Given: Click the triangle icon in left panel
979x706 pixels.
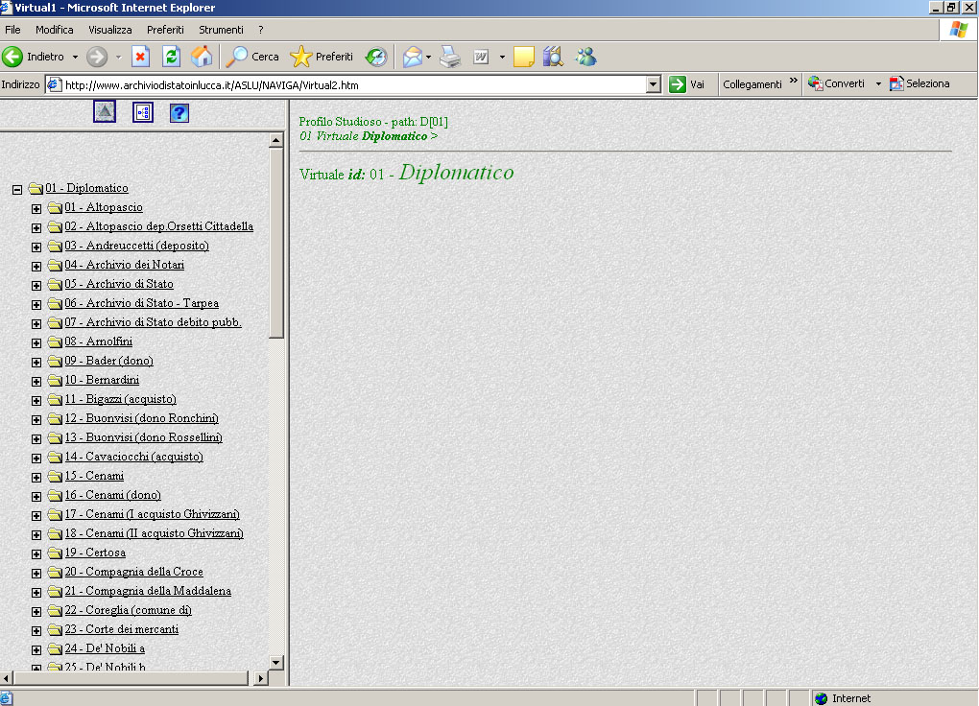Looking at the screenshot, I should pos(105,112).
